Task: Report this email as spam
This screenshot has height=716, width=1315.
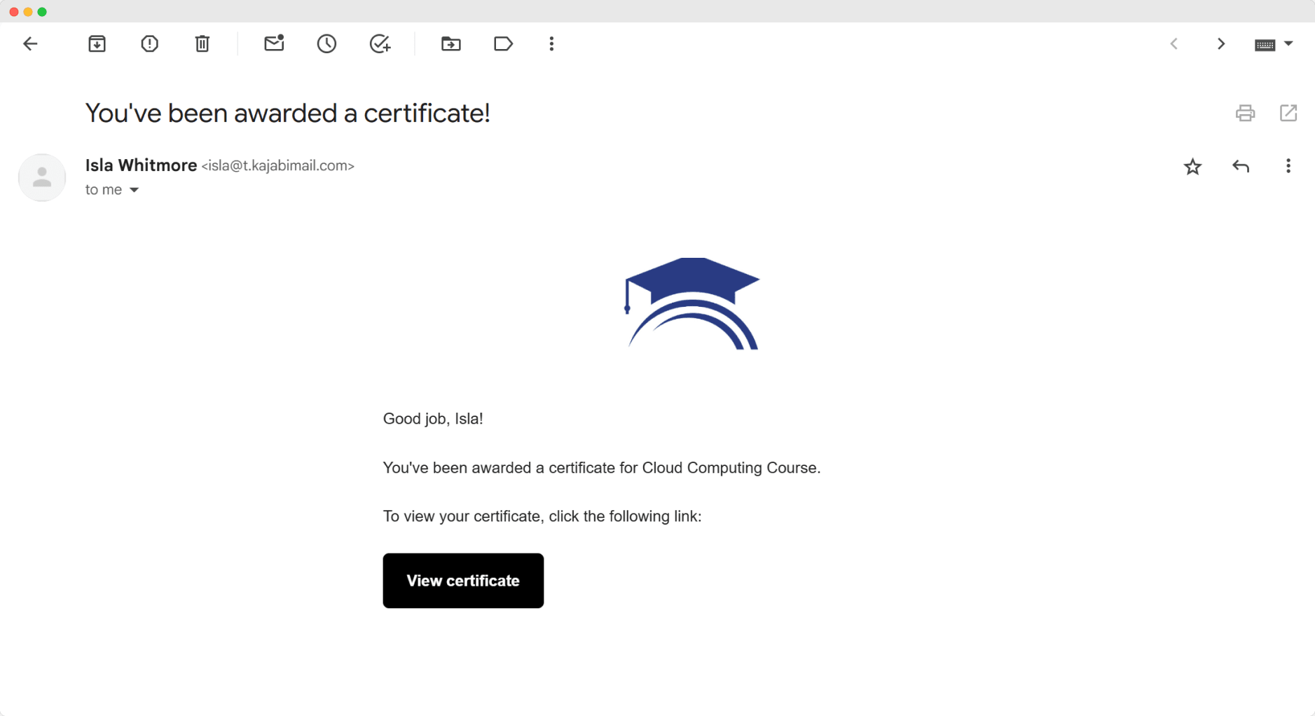Action: point(149,44)
